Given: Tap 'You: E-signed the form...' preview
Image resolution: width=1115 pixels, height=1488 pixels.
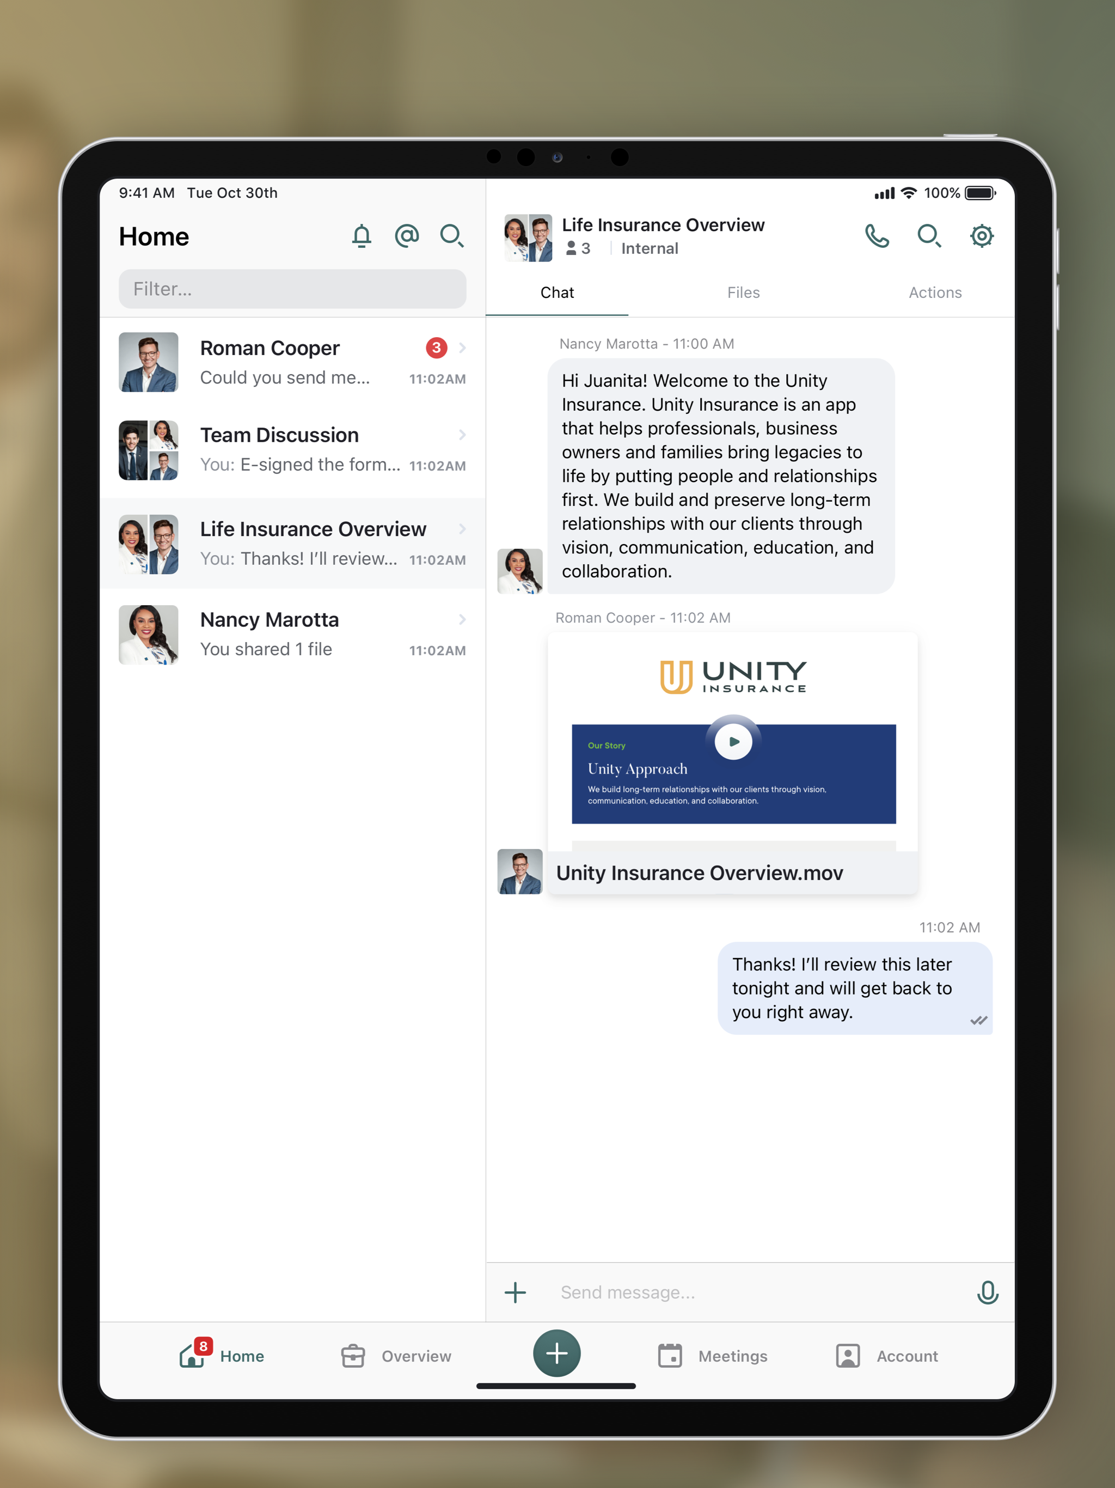Looking at the screenshot, I should [300, 464].
